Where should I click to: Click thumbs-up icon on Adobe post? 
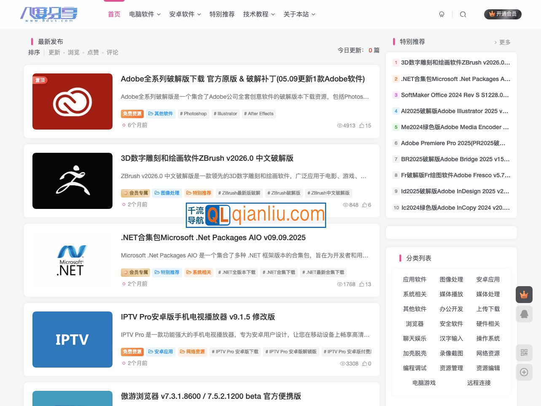pos(362,126)
